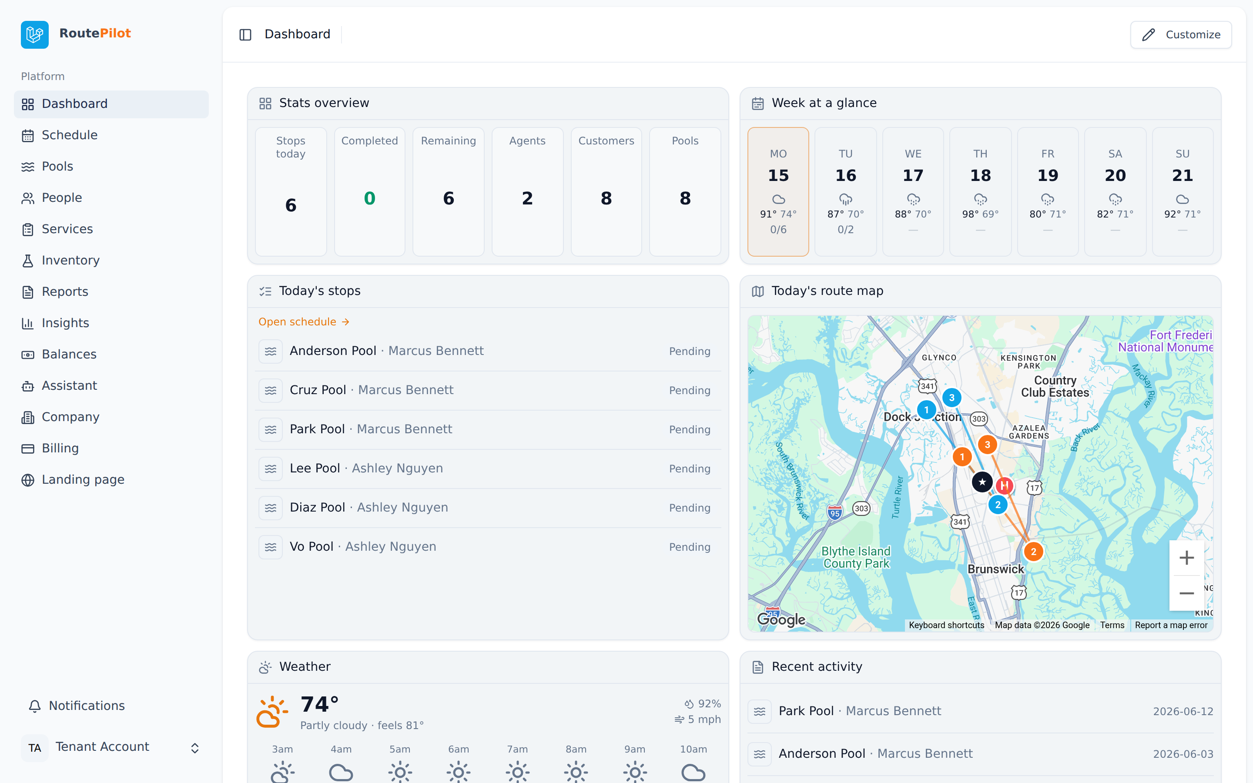Image resolution: width=1253 pixels, height=783 pixels.
Task: Go to Pools in sidebar
Action: (x=111, y=167)
